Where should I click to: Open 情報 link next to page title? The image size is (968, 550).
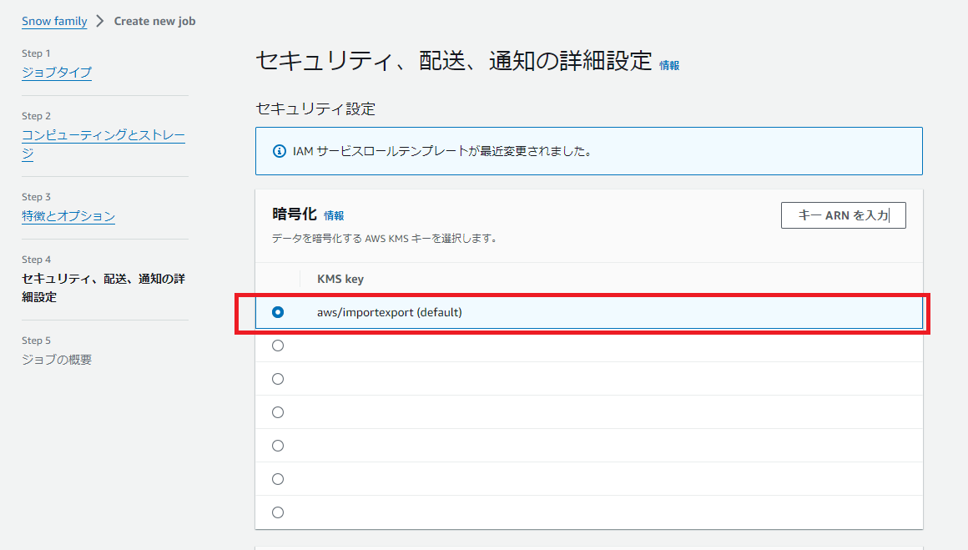669,65
